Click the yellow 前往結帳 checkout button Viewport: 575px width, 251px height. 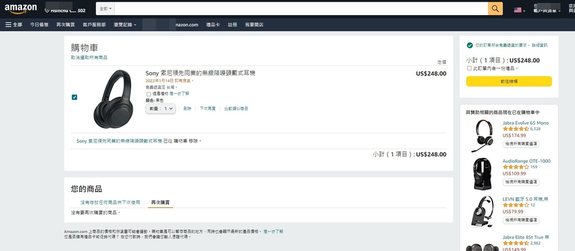(509, 81)
